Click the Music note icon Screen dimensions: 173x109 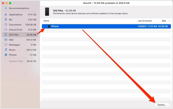pyautogui.click(x=6, y=50)
